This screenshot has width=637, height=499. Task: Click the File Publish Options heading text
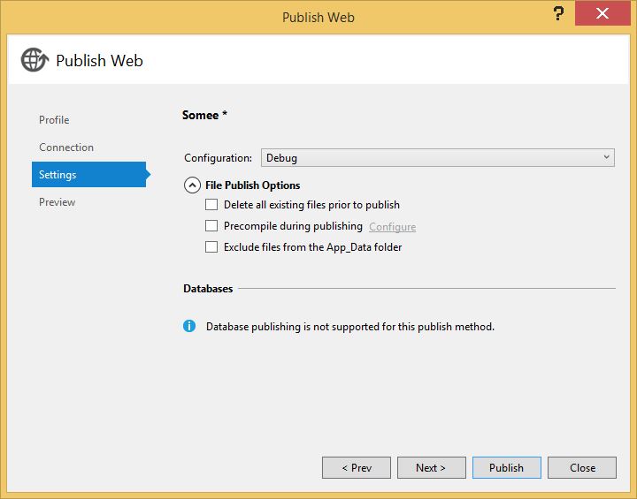(253, 185)
